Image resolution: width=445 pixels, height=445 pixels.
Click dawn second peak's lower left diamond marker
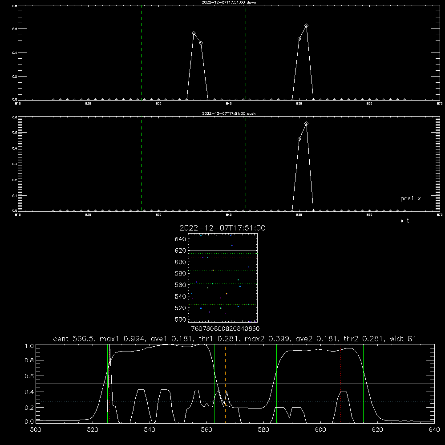pos(299,39)
